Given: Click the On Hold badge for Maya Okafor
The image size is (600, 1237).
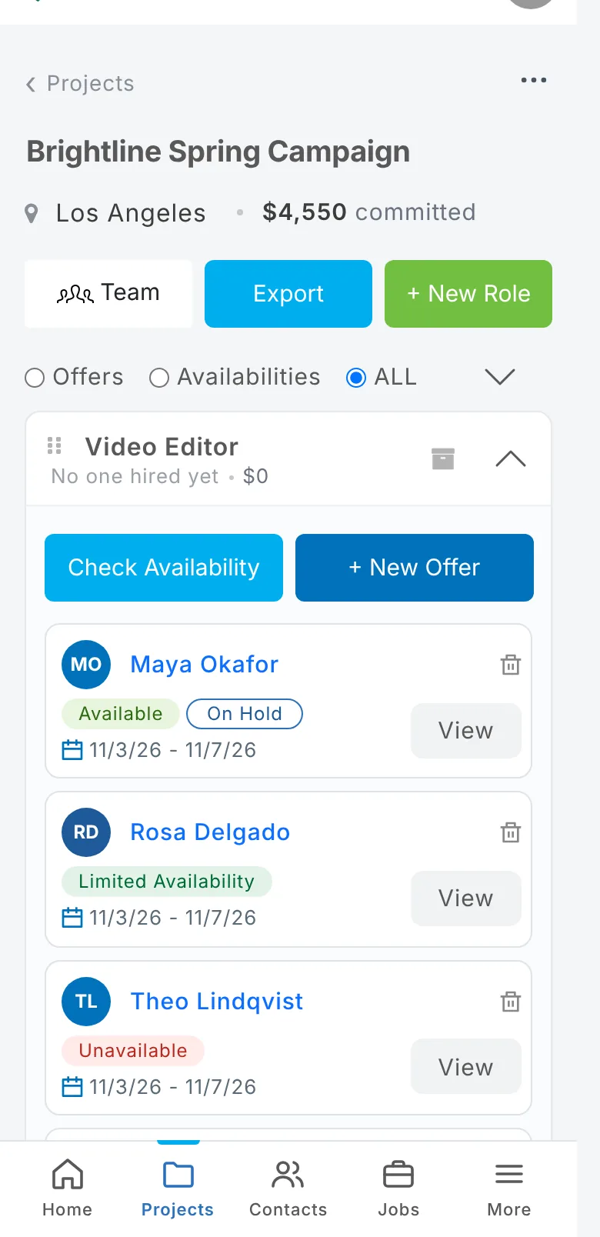Looking at the screenshot, I should pyautogui.click(x=245, y=714).
